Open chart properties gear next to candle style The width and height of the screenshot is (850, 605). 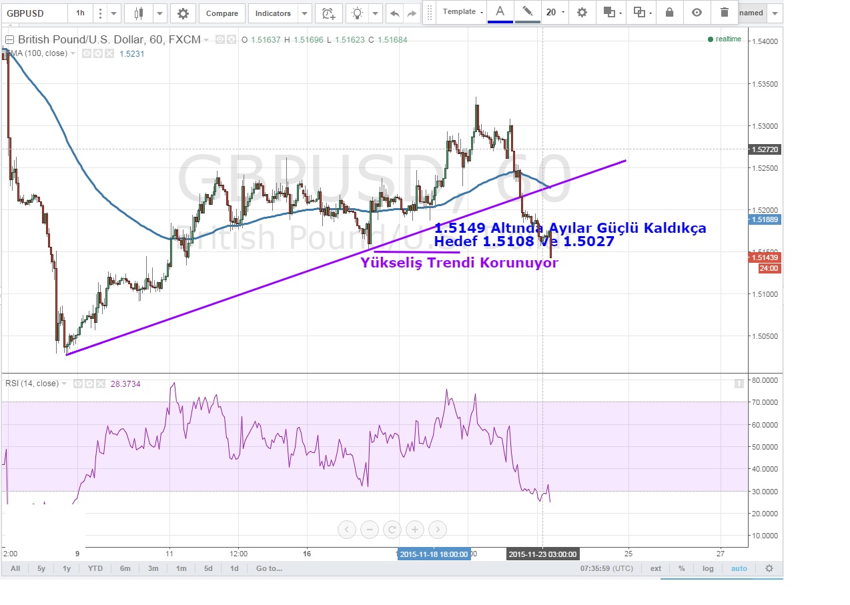[x=183, y=13]
